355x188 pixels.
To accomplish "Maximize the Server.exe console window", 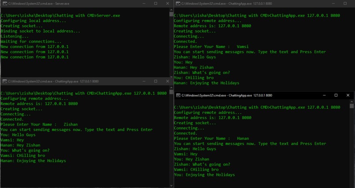I will click(x=155, y=4).
